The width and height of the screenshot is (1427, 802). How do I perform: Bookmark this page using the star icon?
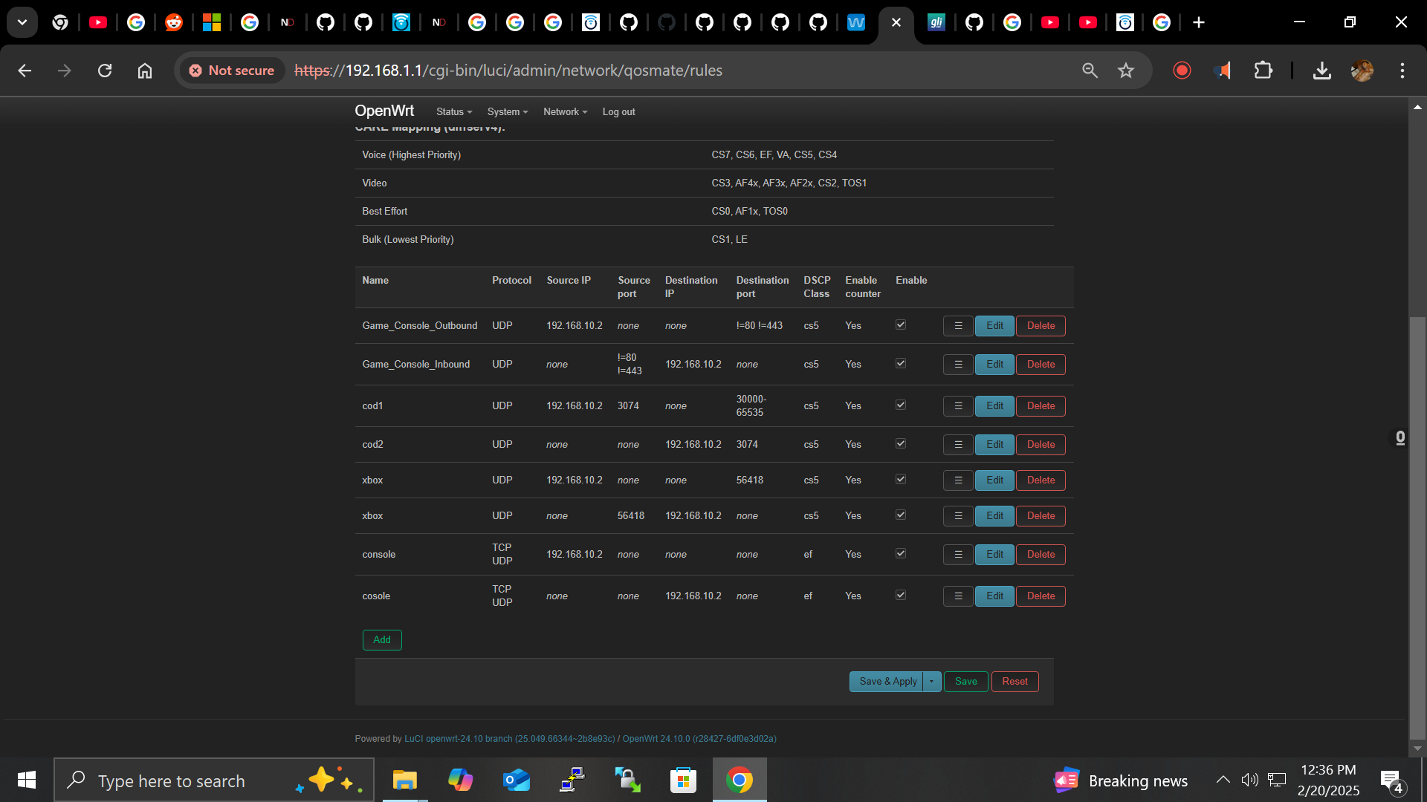(x=1125, y=71)
